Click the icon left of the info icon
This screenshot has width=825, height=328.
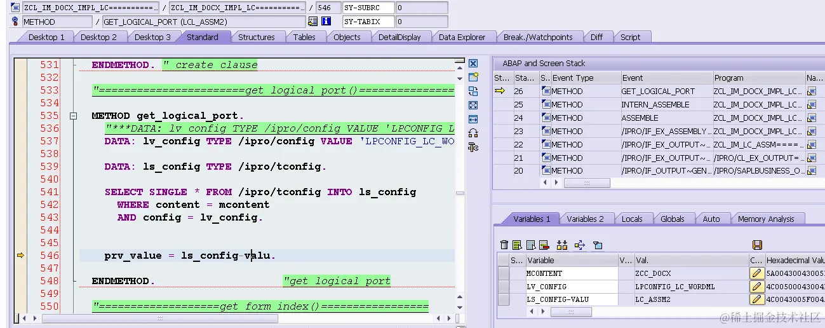click(312, 21)
